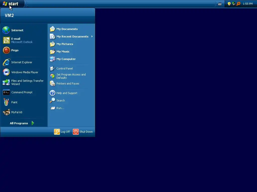Click the Shut Down button
The image size is (257, 192).
tap(83, 132)
